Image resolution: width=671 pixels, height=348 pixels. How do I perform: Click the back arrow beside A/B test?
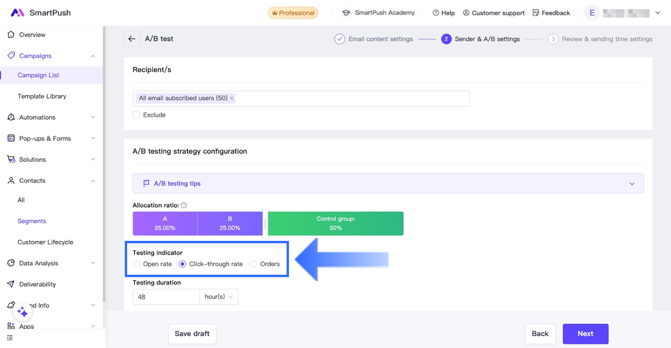pos(132,39)
